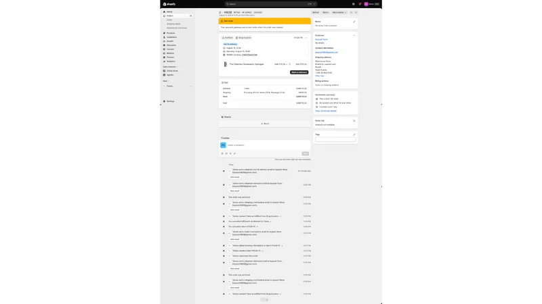Image resolution: width=542 pixels, height=304 pixels.
Task: Open the snowboard product name link
Action: pyautogui.click(x=247, y=64)
